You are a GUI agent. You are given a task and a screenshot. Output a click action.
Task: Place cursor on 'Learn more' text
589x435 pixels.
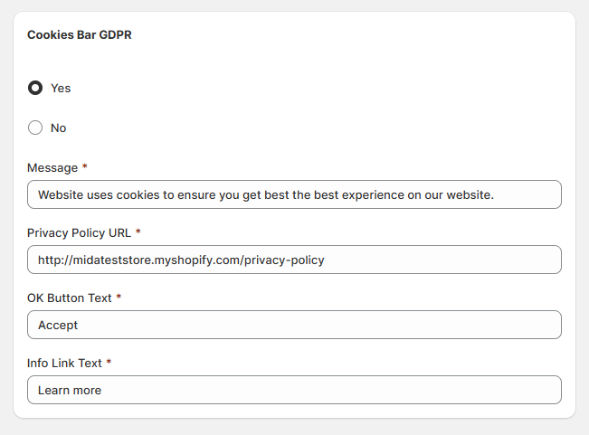click(70, 390)
